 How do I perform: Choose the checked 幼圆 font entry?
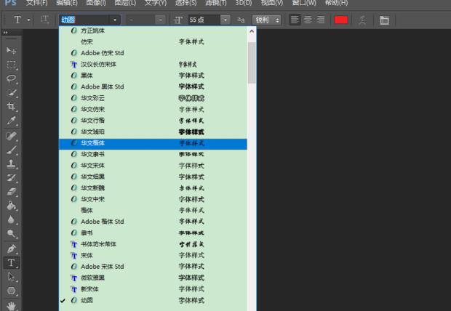(x=153, y=300)
